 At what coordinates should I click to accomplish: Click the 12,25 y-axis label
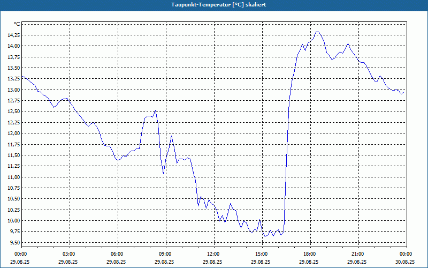point(14,122)
